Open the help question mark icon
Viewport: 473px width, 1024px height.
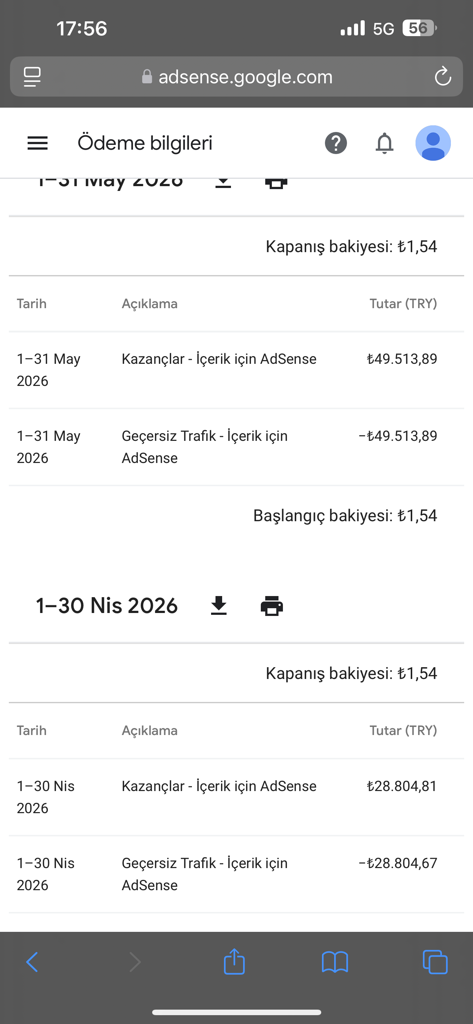point(336,143)
